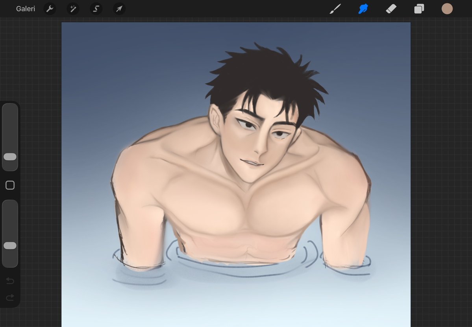The width and height of the screenshot is (472, 327).
Task: Undo the last stroke with undo arrow
Action: click(x=10, y=281)
